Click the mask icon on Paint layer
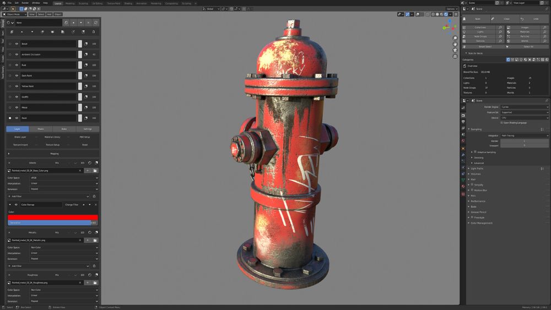The width and height of the screenshot is (551, 310). (x=87, y=118)
